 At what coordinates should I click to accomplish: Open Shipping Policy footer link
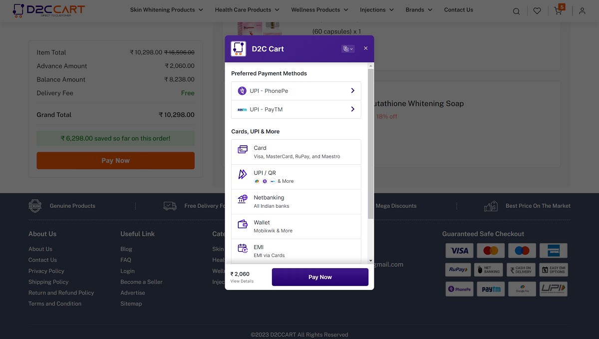pyautogui.click(x=48, y=282)
